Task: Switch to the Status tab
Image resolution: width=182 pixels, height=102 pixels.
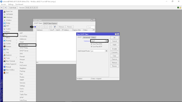Action: 93,37
